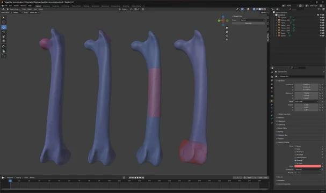
Task: Enable the In Front checkbox
Action: tap(295, 164)
